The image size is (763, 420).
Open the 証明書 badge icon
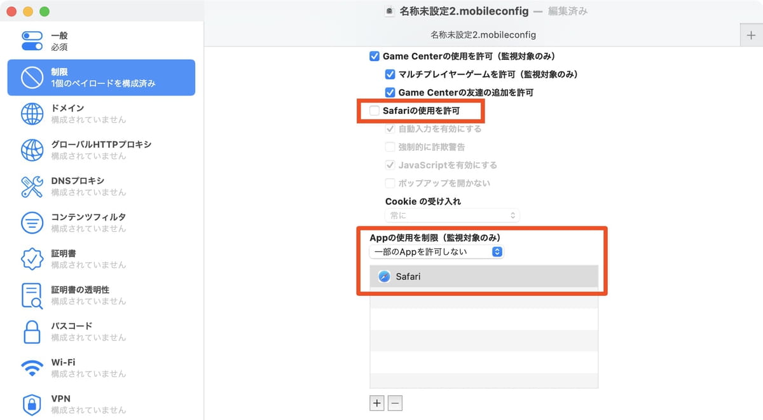[x=32, y=259]
